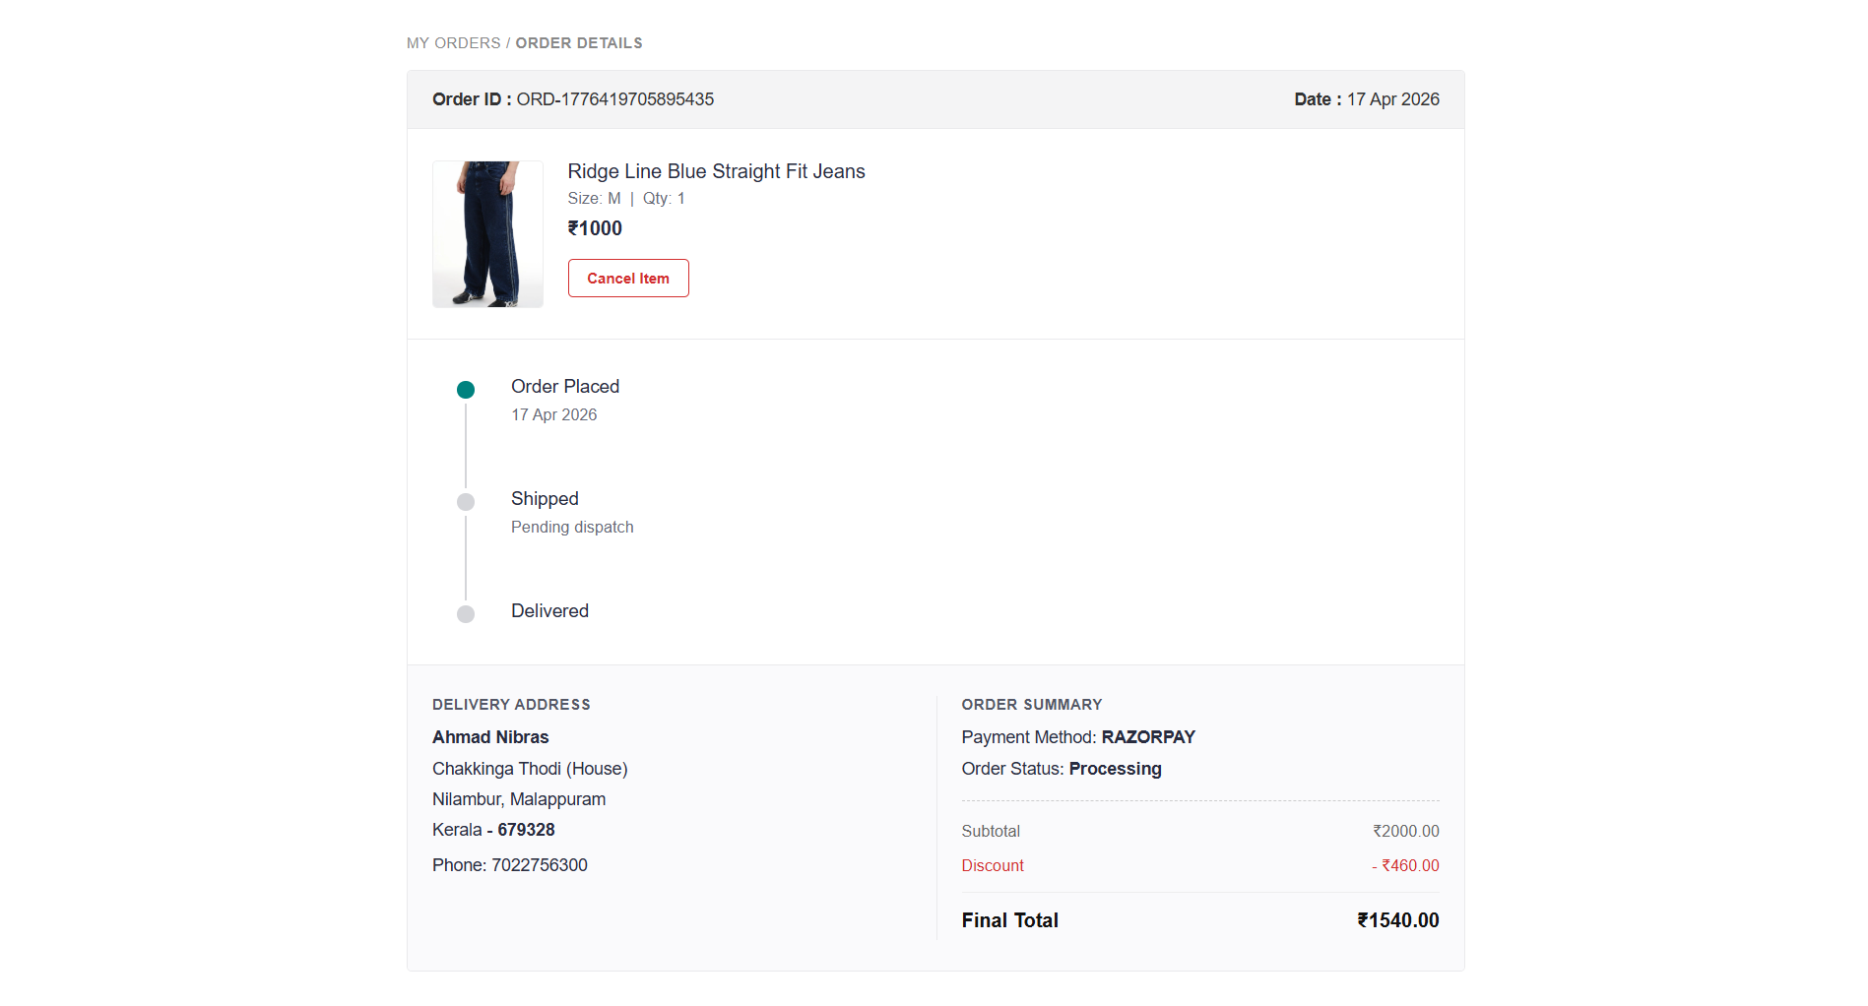The height and width of the screenshot is (1006, 1868).
Task: Click the DELIVERY ADDRESS section heading
Action: coord(511,704)
